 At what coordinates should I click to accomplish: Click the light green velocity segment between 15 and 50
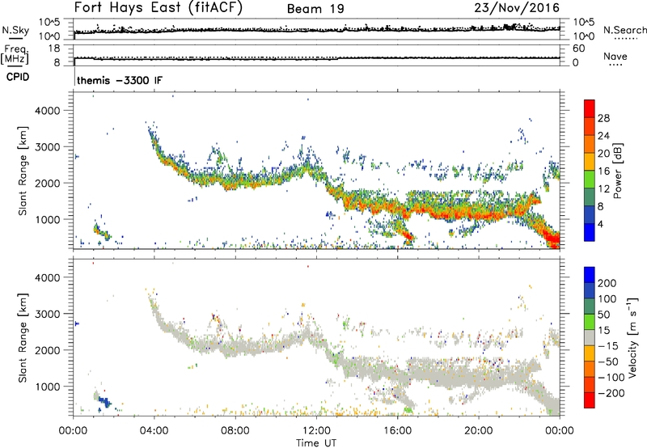[x=590, y=322]
